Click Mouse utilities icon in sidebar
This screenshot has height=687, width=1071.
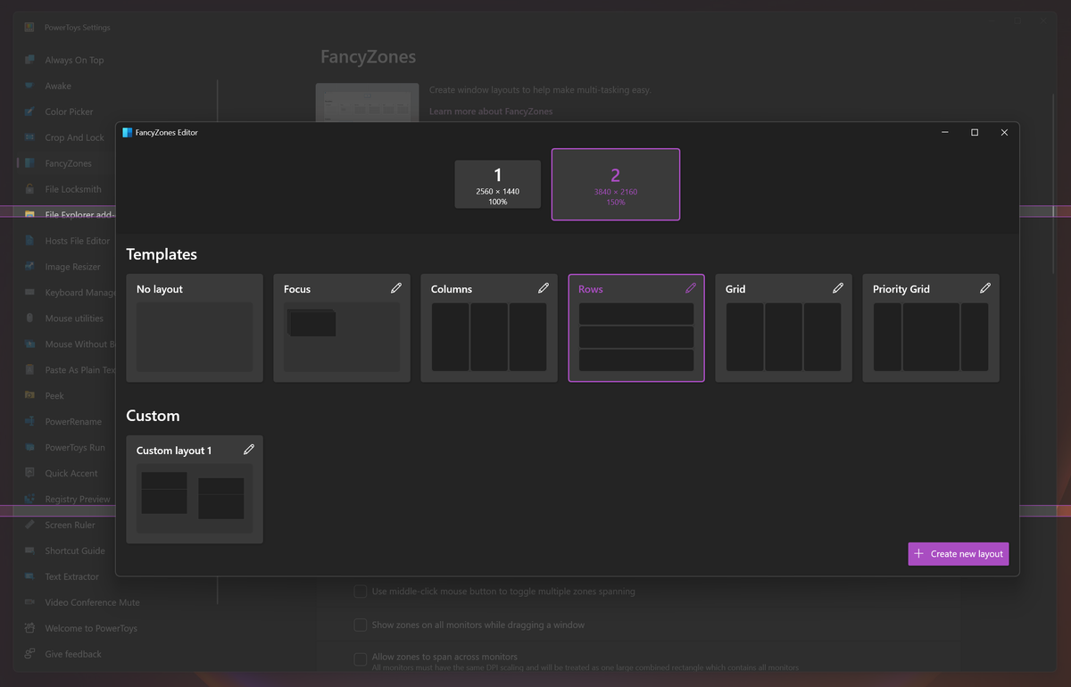(x=29, y=319)
